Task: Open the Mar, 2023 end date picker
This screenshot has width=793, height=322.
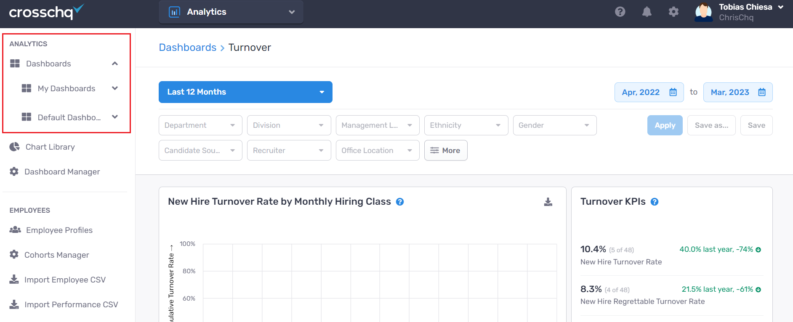Action: (x=738, y=92)
